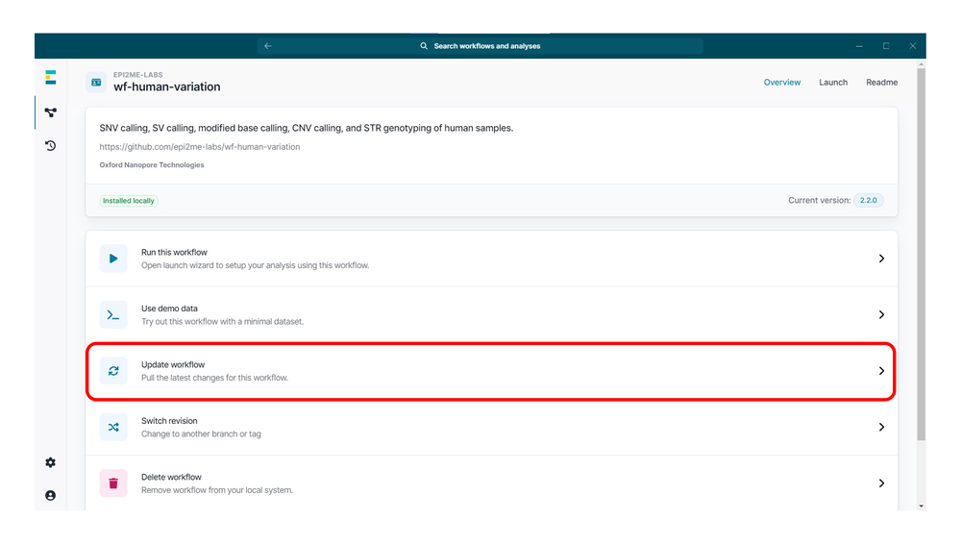
Task: Click the vertical scrollbar thumb
Action: point(922,255)
